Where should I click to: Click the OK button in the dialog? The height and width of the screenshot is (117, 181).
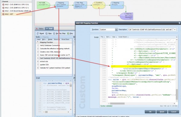click(x=150, y=112)
